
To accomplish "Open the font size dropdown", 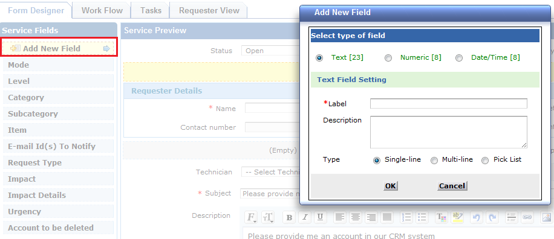I will tap(268, 217).
